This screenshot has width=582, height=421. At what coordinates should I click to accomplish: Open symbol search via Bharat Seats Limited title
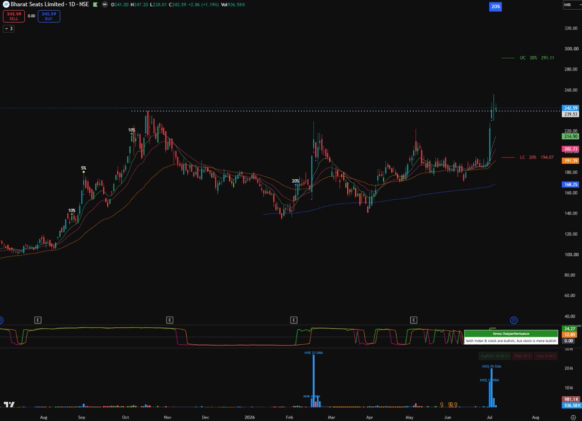38,4
